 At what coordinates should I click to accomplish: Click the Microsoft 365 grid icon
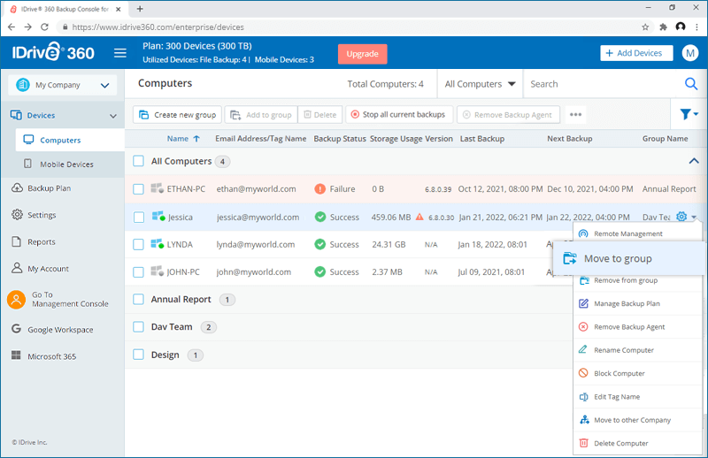[16, 355]
